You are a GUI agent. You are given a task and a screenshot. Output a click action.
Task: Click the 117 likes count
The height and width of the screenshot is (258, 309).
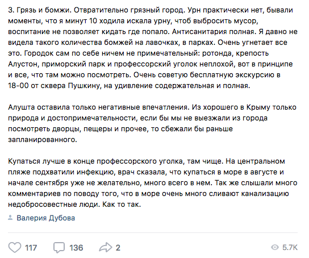tap(31, 248)
